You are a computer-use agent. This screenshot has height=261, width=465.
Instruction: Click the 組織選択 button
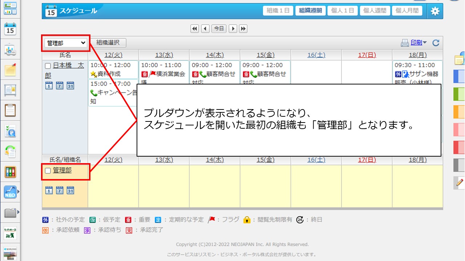point(108,43)
